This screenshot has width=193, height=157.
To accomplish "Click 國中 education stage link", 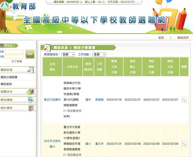I will pyautogui.click(x=88, y=100).
